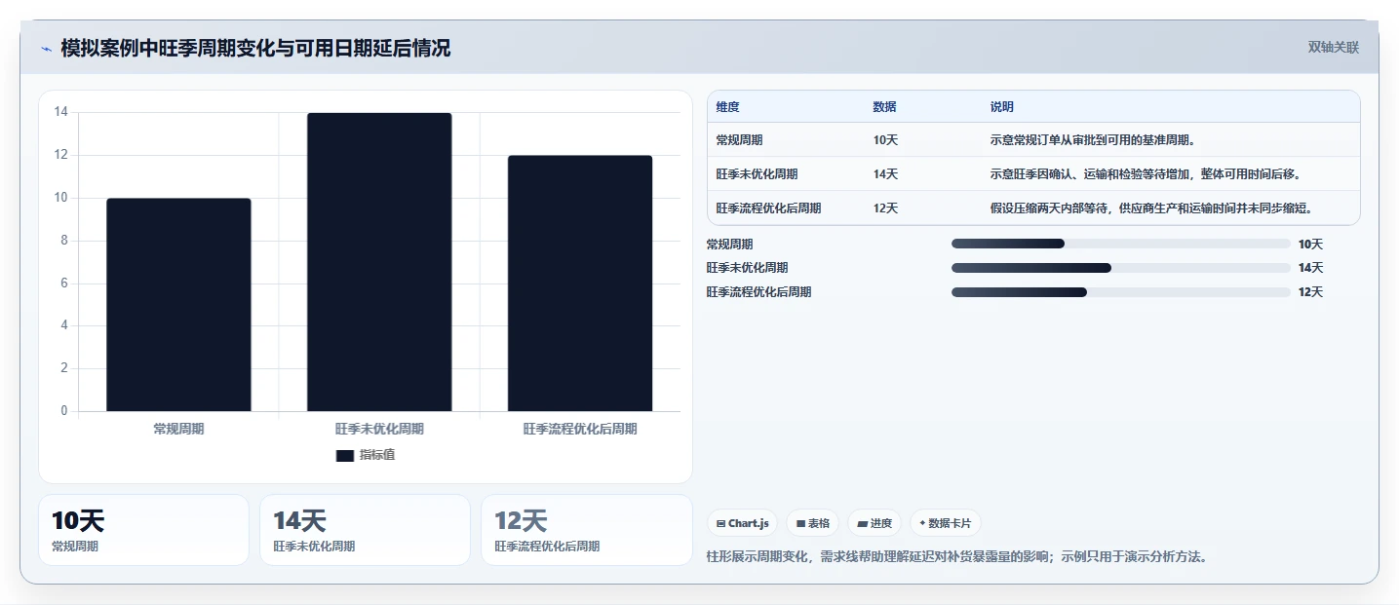Click the 数据卡片 tag chip
Viewport: 1399px width, 605px height.
945,523
